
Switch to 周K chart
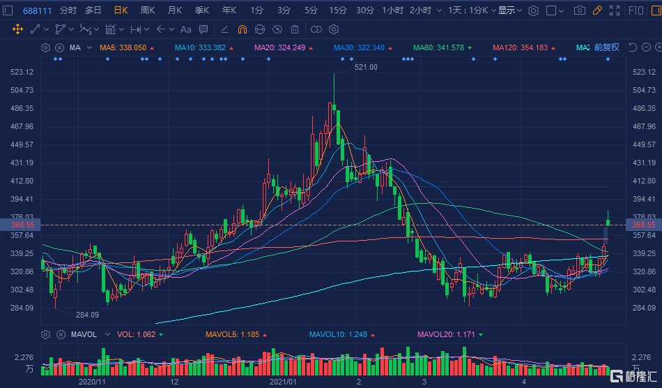coord(147,10)
